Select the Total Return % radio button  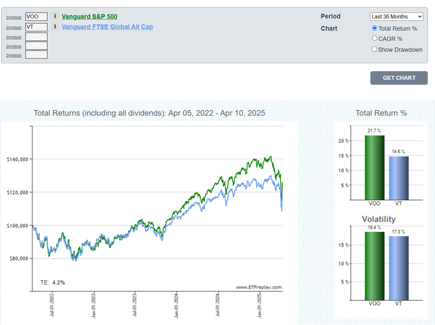point(374,28)
